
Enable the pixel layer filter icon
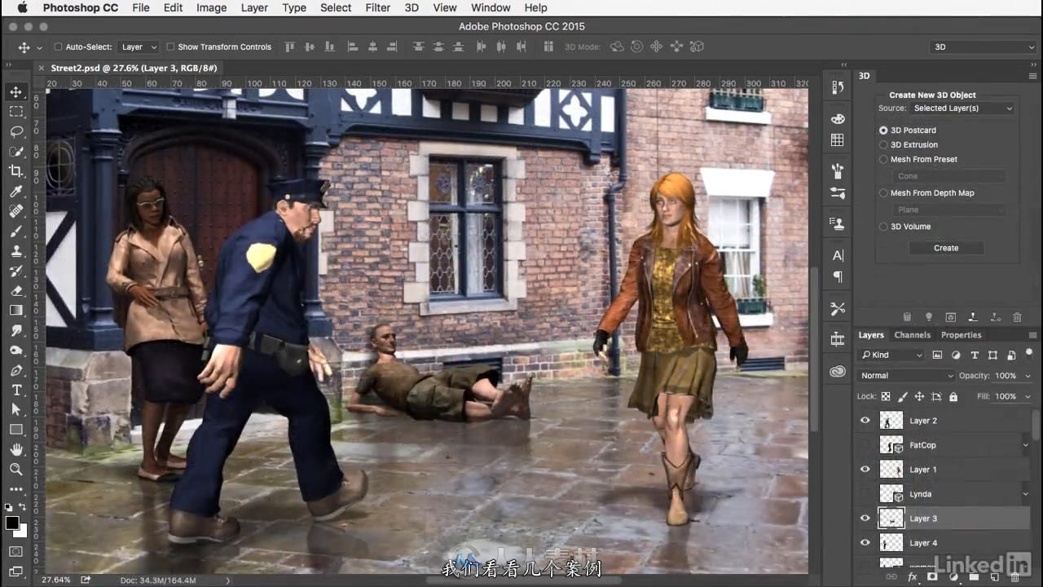point(937,355)
